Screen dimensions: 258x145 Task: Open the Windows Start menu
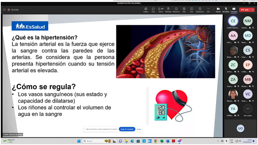click(x=79, y=141)
